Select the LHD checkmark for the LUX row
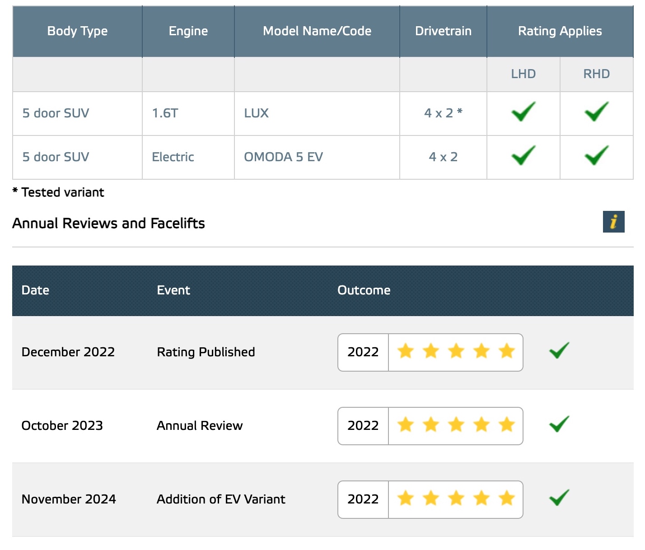Screen dimensions: 645x550 (523, 112)
